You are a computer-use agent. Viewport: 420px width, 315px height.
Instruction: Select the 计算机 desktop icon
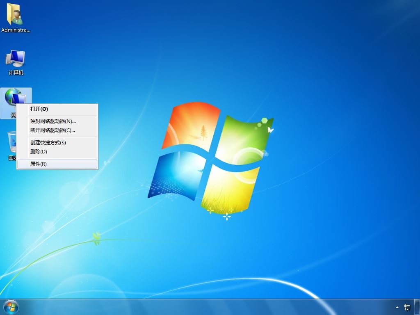click(x=16, y=62)
